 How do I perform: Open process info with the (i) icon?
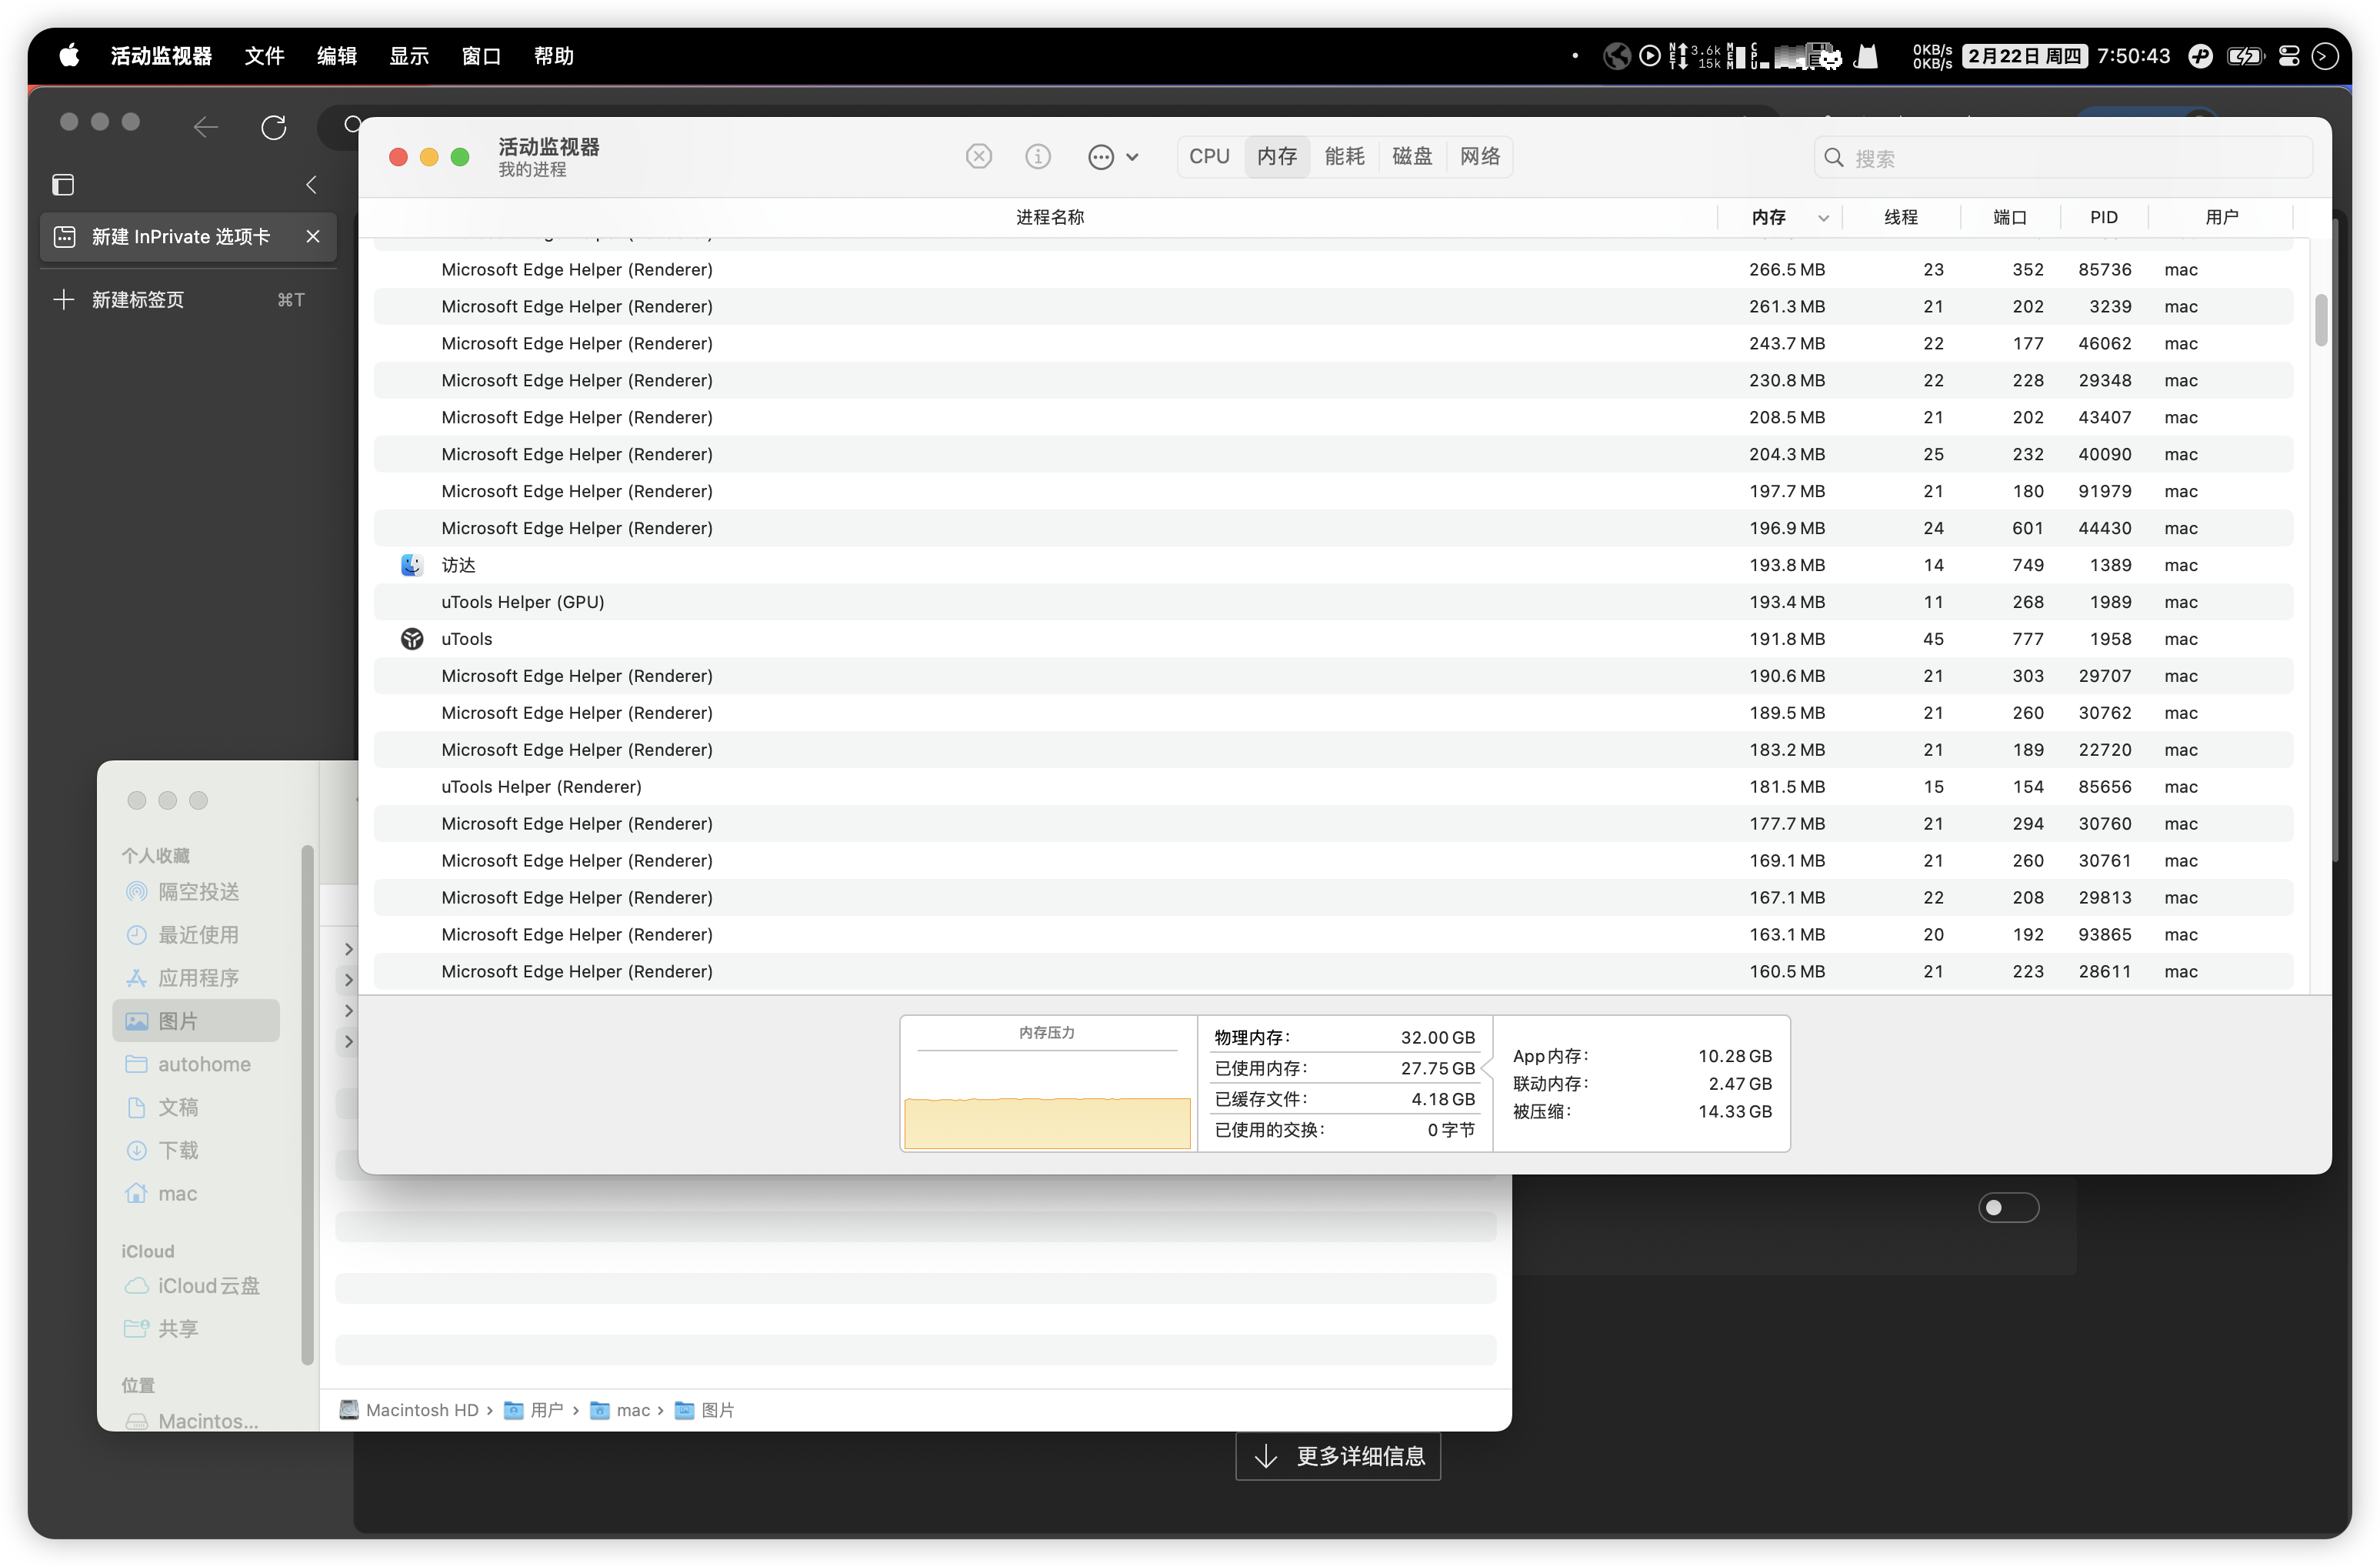click(1037, 156)
